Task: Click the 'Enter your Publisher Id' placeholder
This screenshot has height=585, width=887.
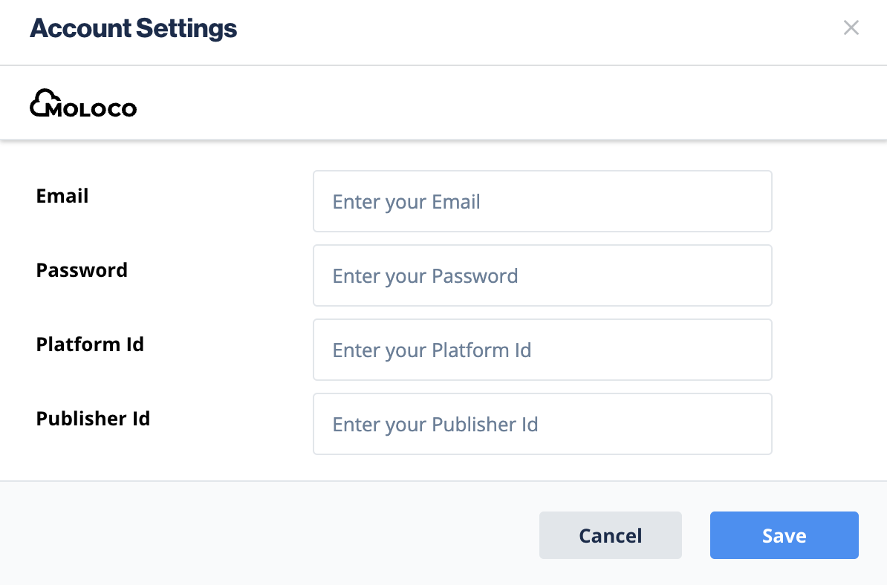Action: [x=435, y=425]
